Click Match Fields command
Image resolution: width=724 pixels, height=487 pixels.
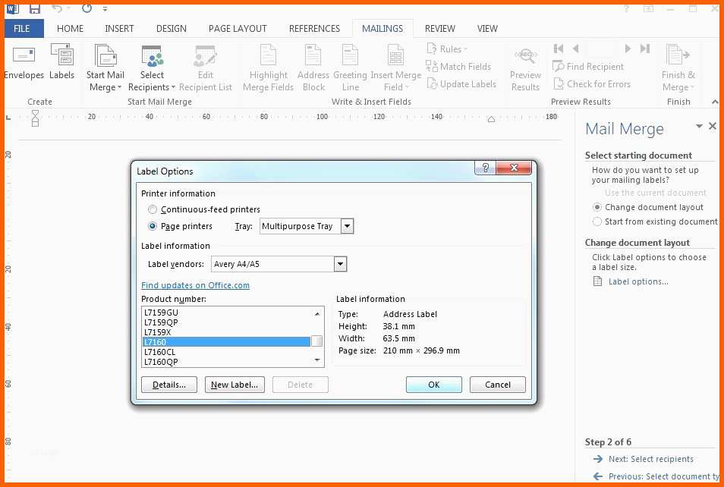458,67
